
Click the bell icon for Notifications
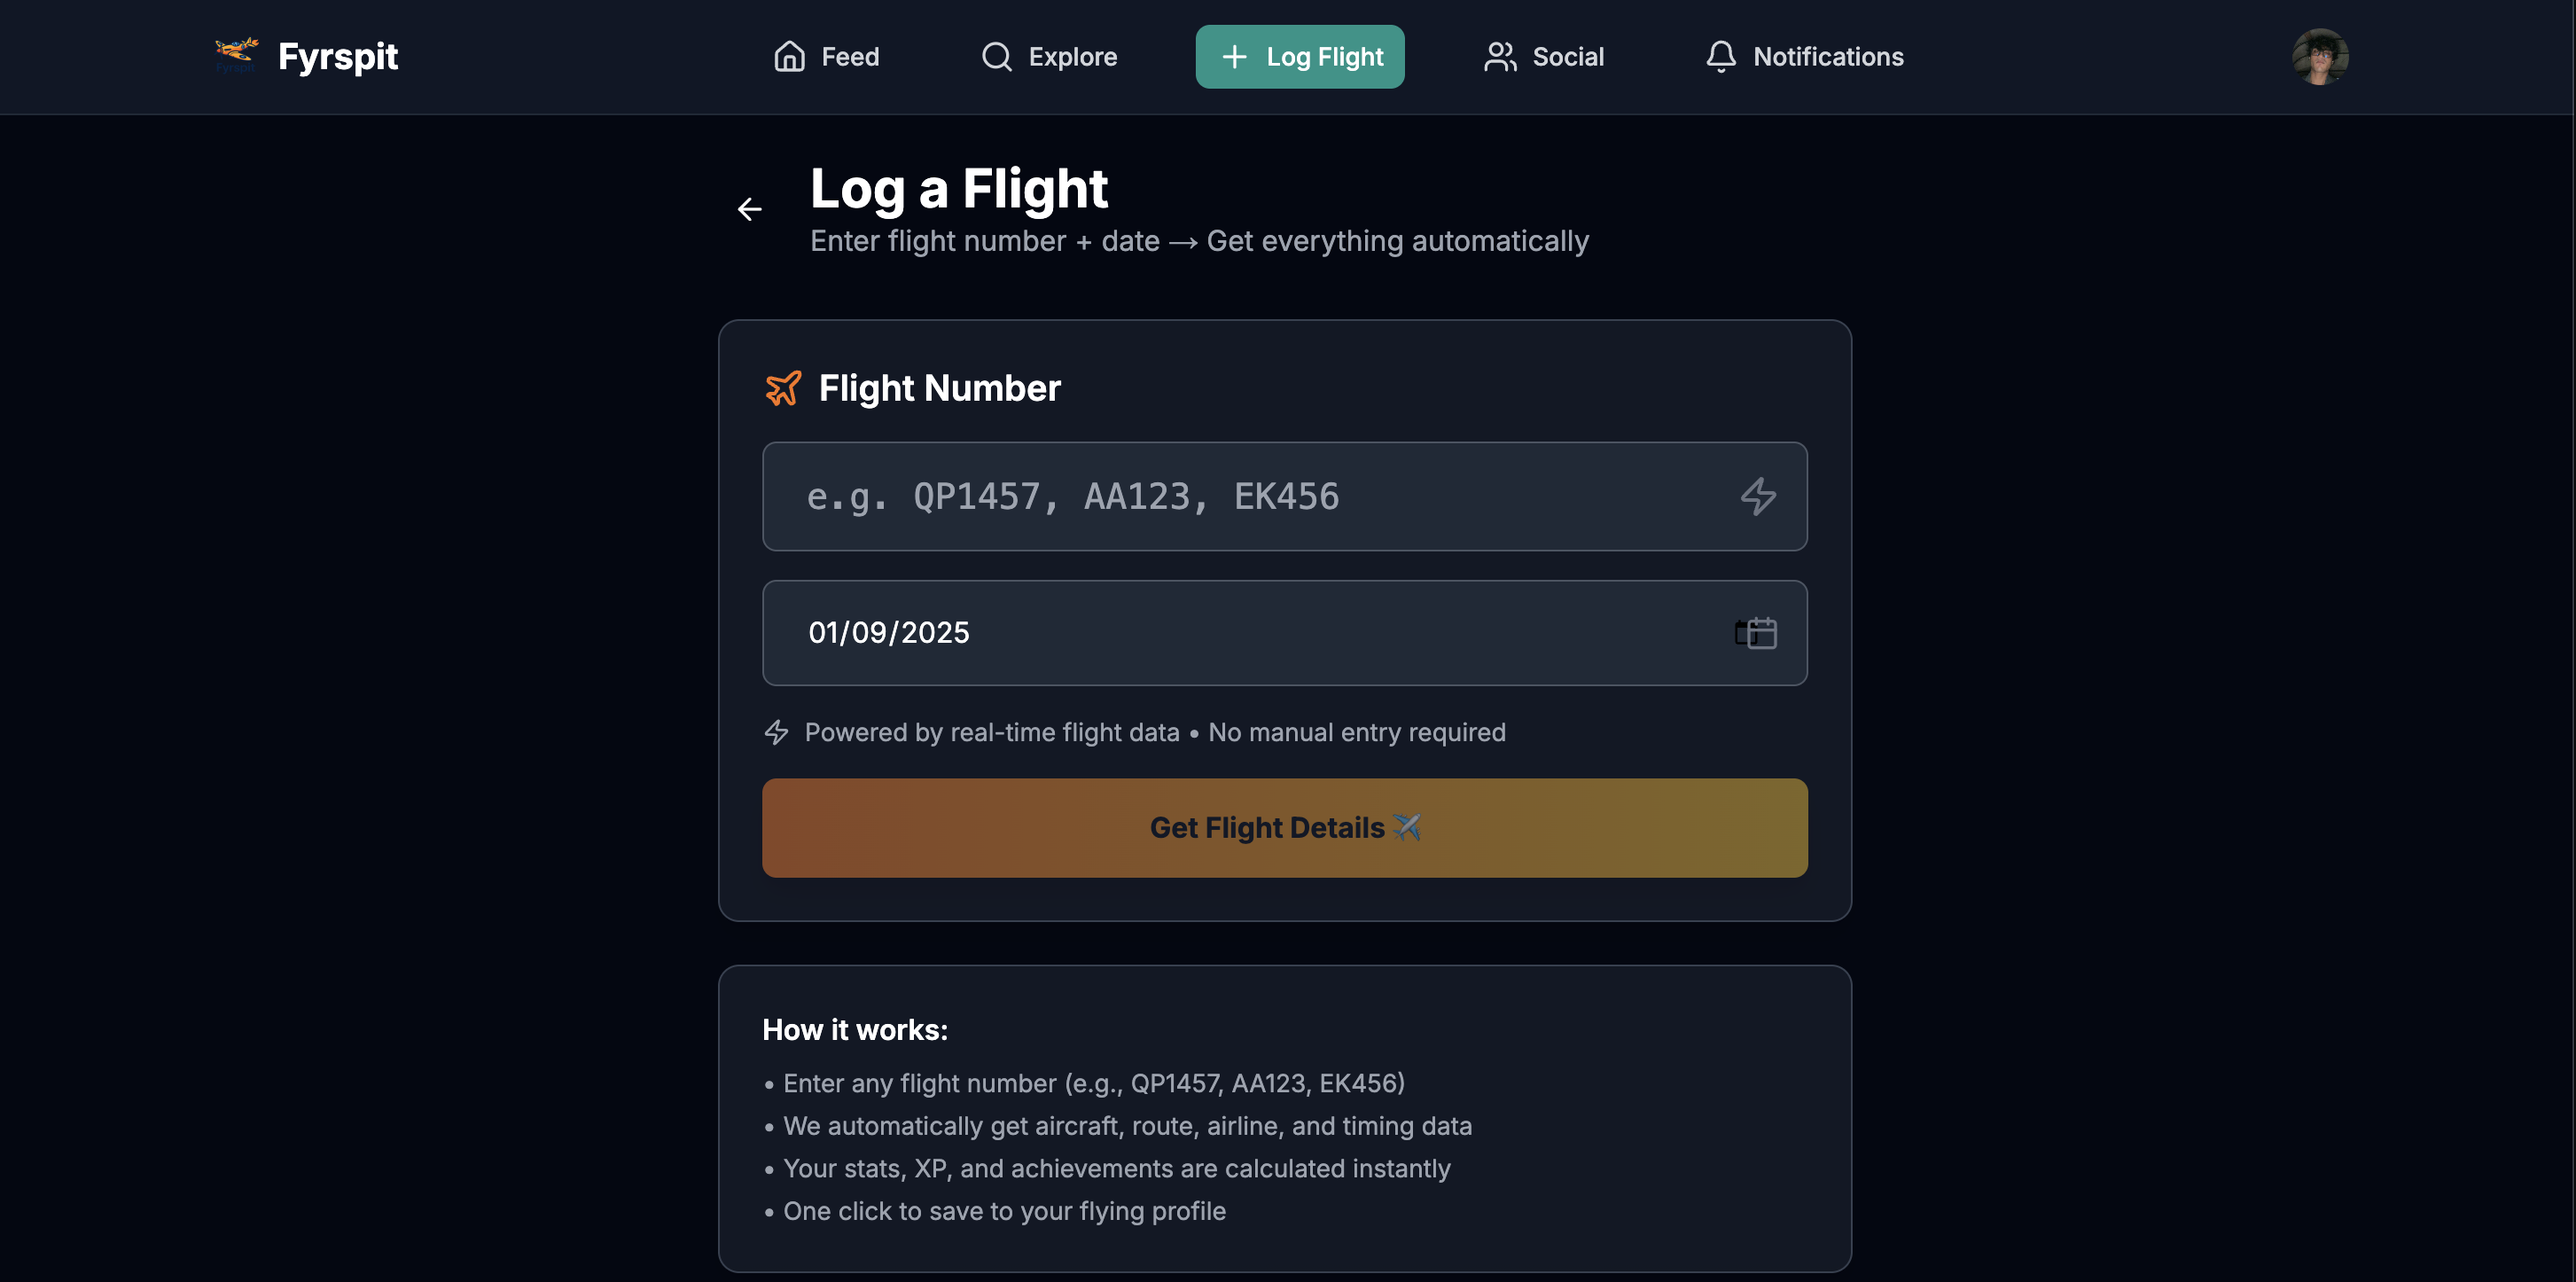(1720, 57)
